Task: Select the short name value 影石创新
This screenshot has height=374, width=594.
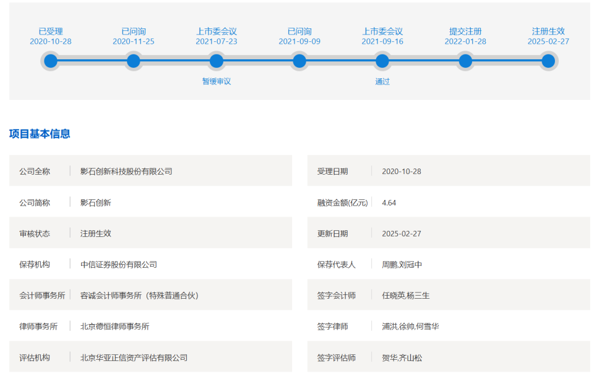Action: pyautogui.click(x=95, y=203)
